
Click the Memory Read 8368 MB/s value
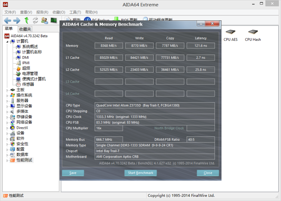(x=109, y=46)
